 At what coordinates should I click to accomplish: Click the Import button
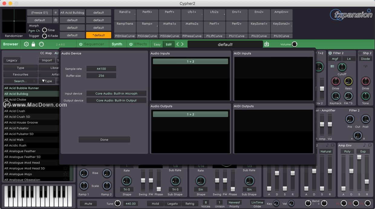pos(47,60)
